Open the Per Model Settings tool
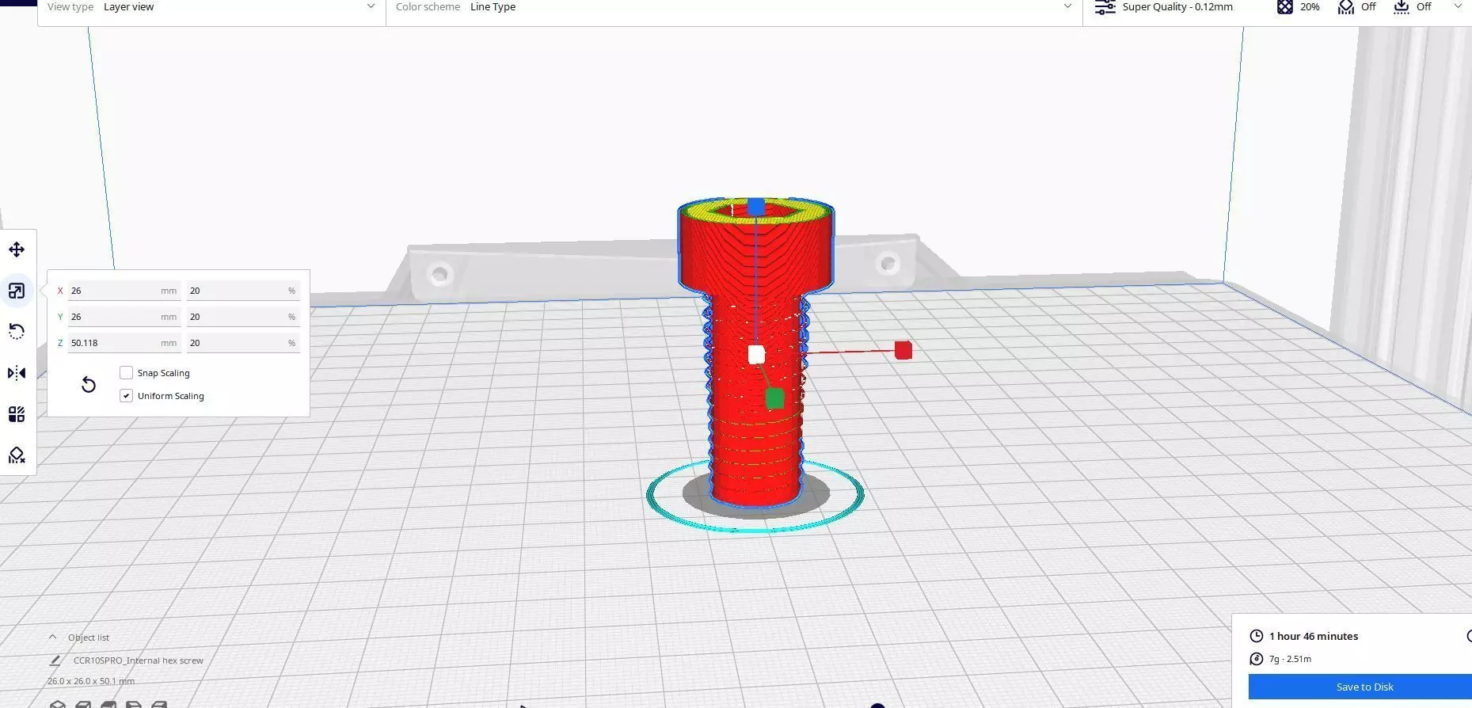This screenshot has height=708, width=1472. tap(17, 414)
